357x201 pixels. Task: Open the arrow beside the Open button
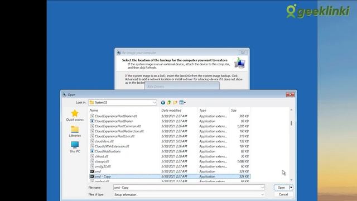point(291,188)
